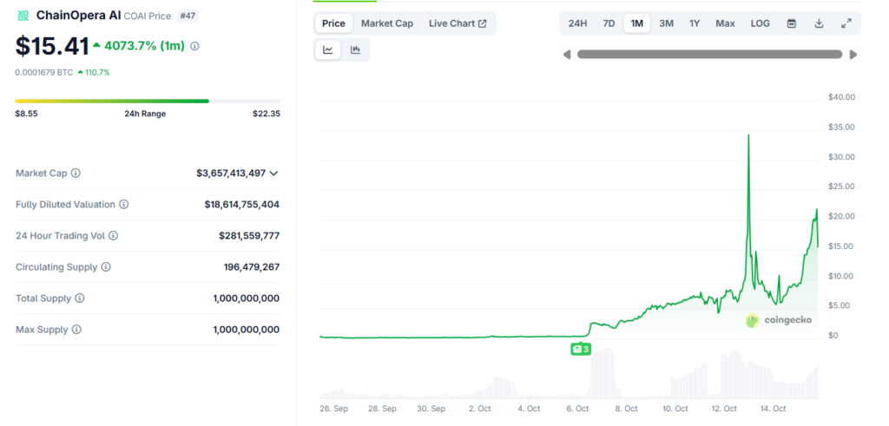
Task: Click the COAI Price label
Action: (x=148, y=16)
